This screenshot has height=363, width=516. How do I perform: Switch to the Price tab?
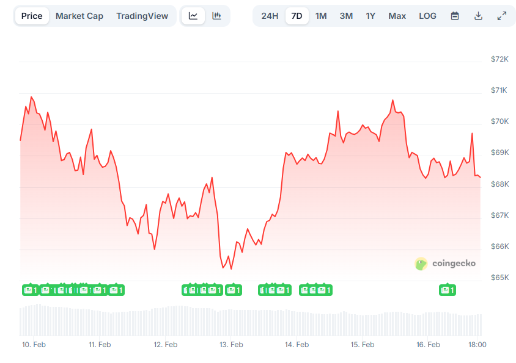(x=32, y=16)
